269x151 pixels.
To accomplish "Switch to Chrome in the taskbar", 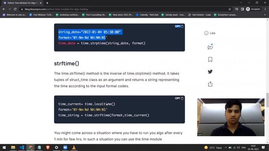I will (x=31, y=147).
